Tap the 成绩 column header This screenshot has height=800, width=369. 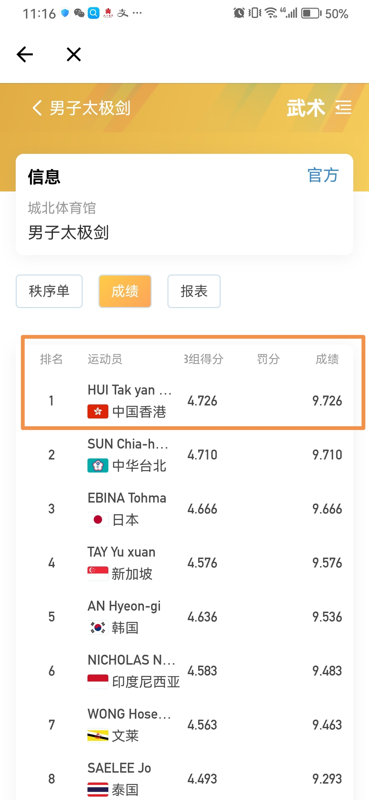tap(327, 359)
